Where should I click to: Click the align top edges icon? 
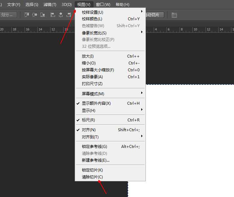(x=27, y=15)
